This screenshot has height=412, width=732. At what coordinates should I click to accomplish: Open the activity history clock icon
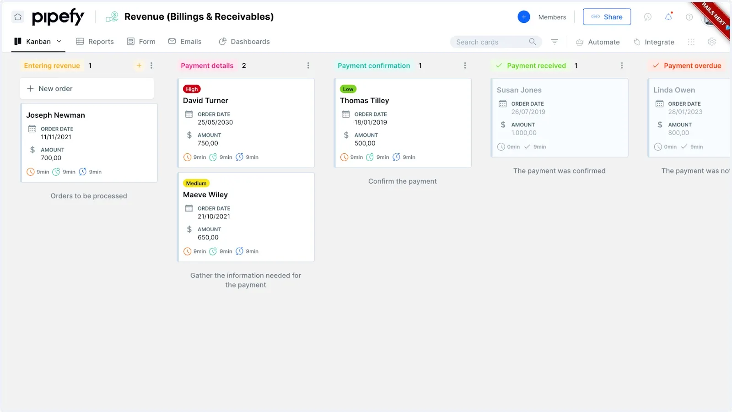coord(648,16)
